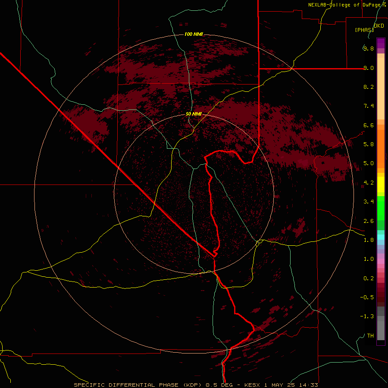
Task: Click the 1 MAY 25 date in the caption
Action: 280,385
